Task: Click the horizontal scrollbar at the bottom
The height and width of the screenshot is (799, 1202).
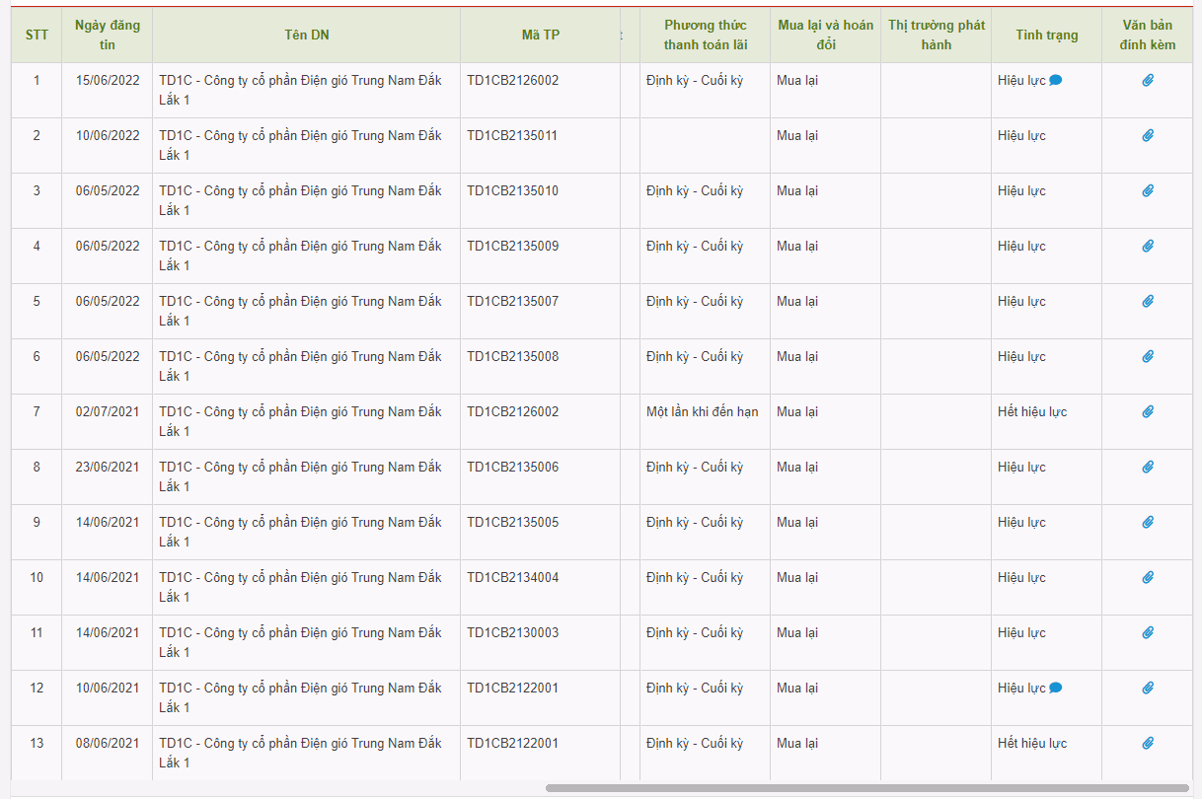Action: (x=868, y=788)
